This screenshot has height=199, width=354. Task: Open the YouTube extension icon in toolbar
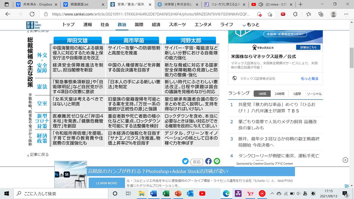[283, 14]
